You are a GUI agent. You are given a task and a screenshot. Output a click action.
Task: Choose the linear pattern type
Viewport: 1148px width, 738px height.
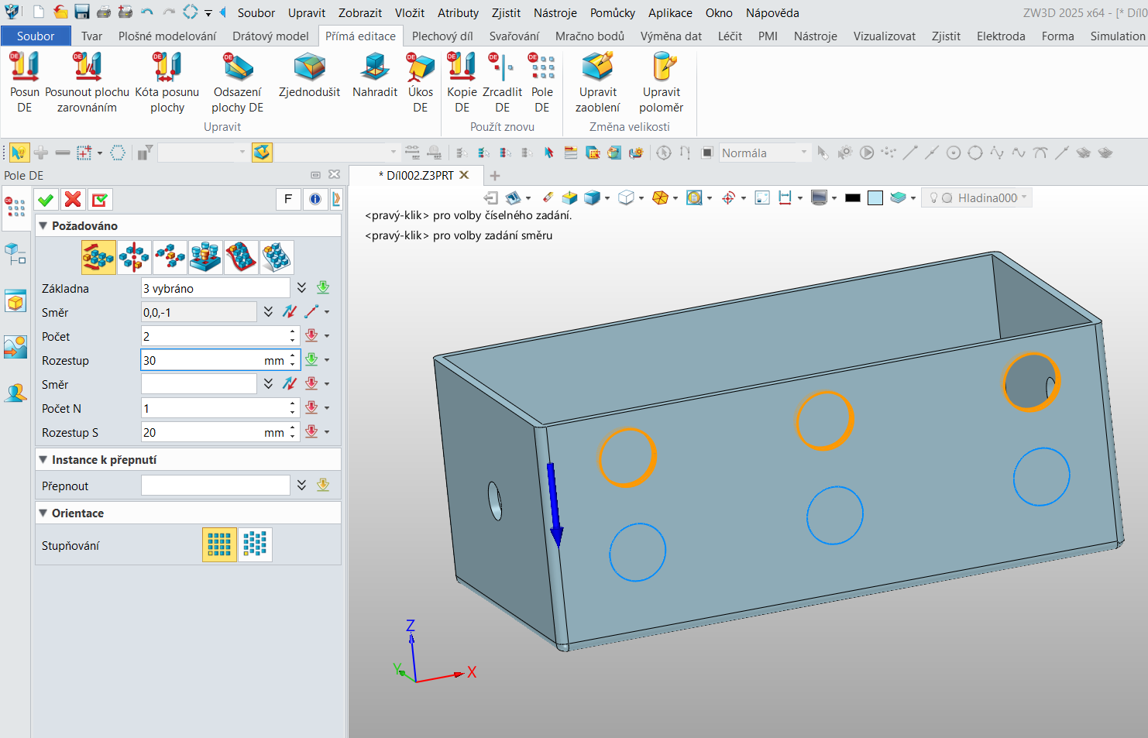point(99,257)
